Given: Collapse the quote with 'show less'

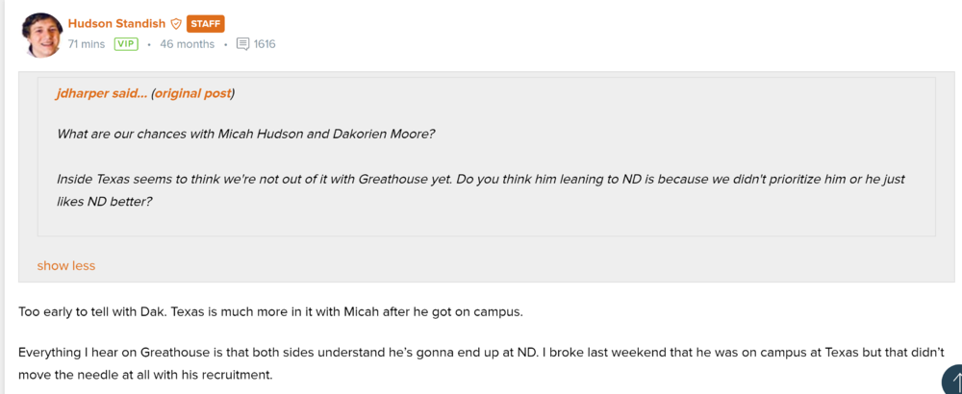Looking at the screenshot, I should (66, 265).
